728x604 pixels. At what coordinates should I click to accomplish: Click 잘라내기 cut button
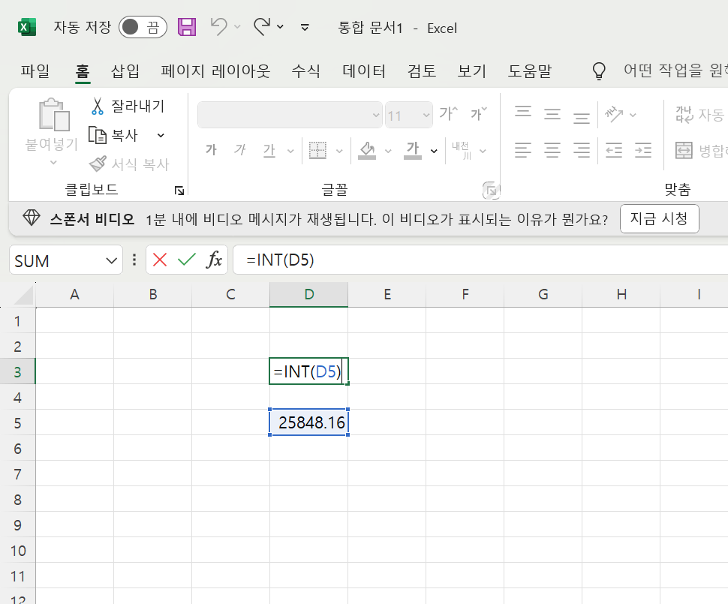128,106
